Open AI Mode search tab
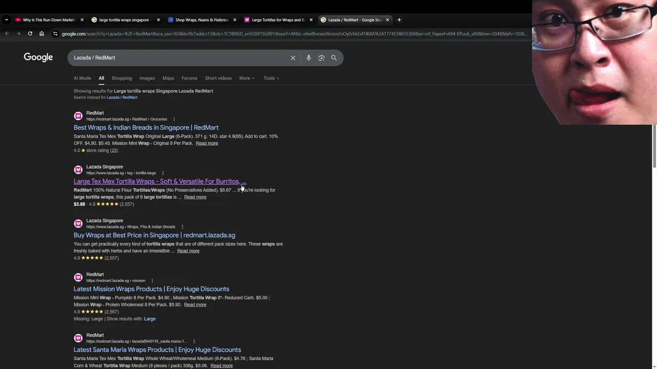 (x=82, y=78)
